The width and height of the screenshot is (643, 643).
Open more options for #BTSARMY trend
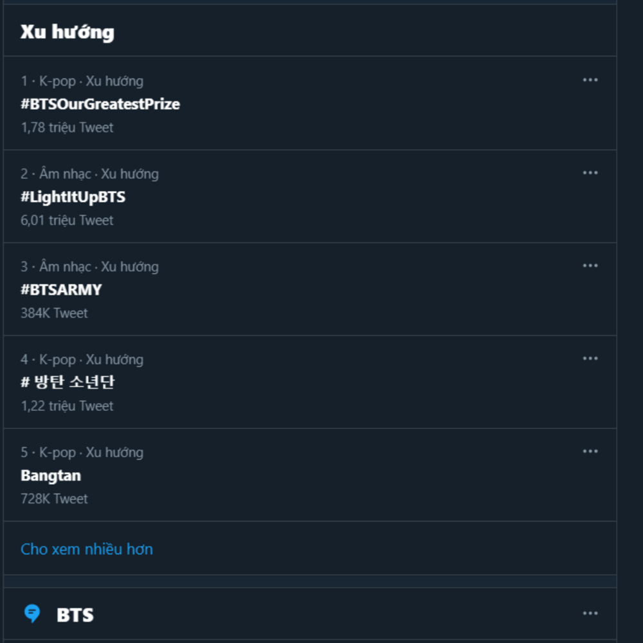click(590, 266)
